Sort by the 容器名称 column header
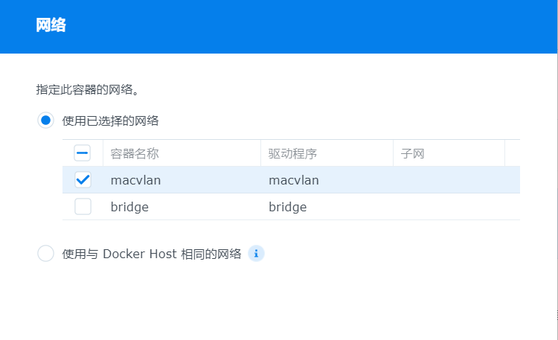This screenshot has width=558, height=340. 135,154
